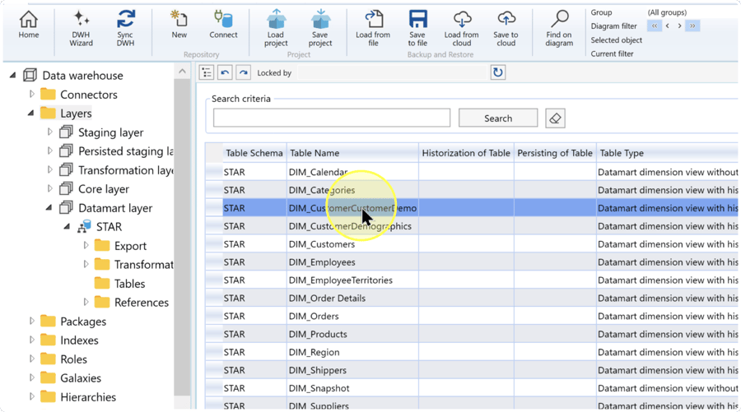Viewport: 741px width, 412px height.
Task: Expand the Export folder
Action: coord(86,245)
